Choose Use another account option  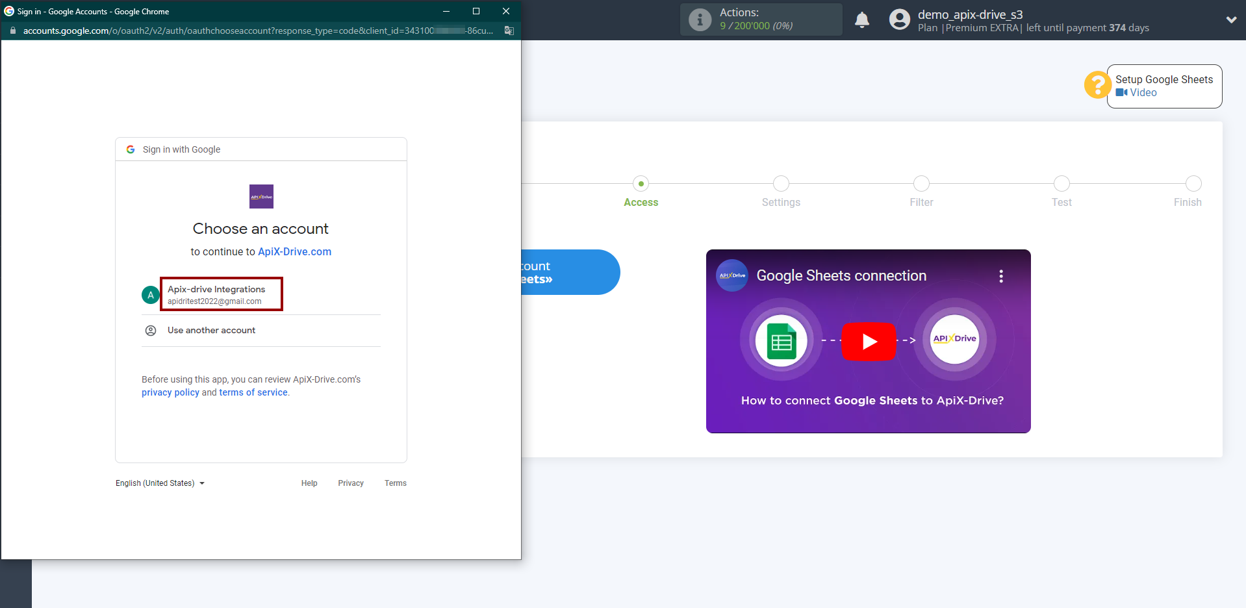click(261, 331)
